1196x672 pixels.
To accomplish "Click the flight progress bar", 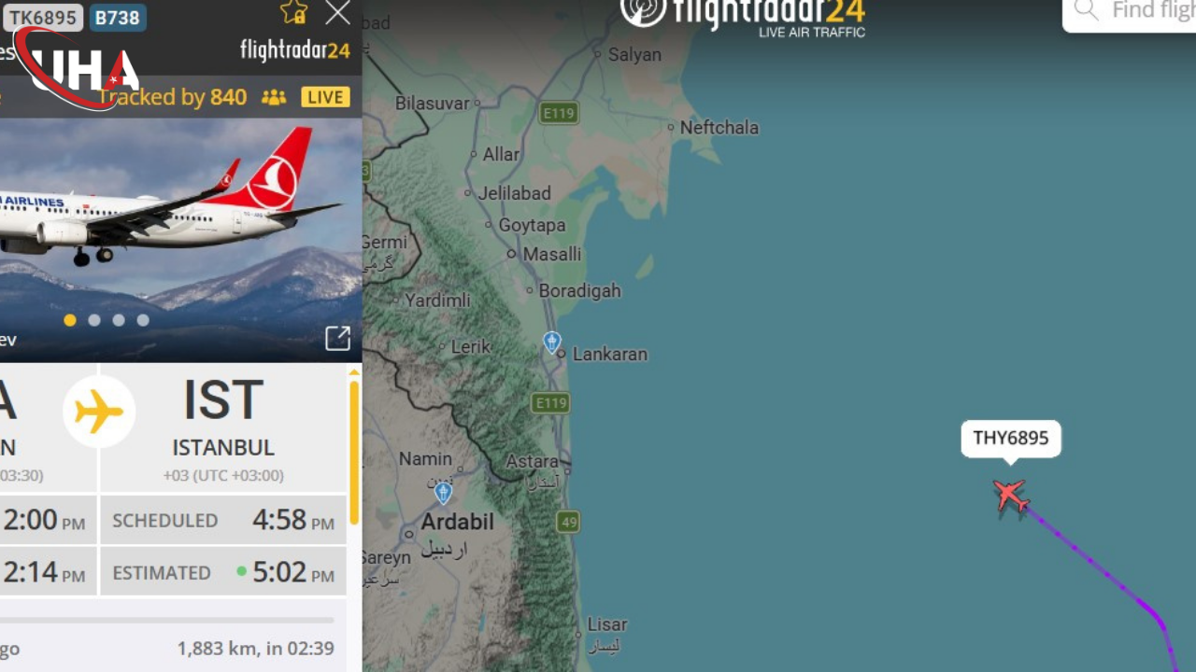I will pos(166,620).
